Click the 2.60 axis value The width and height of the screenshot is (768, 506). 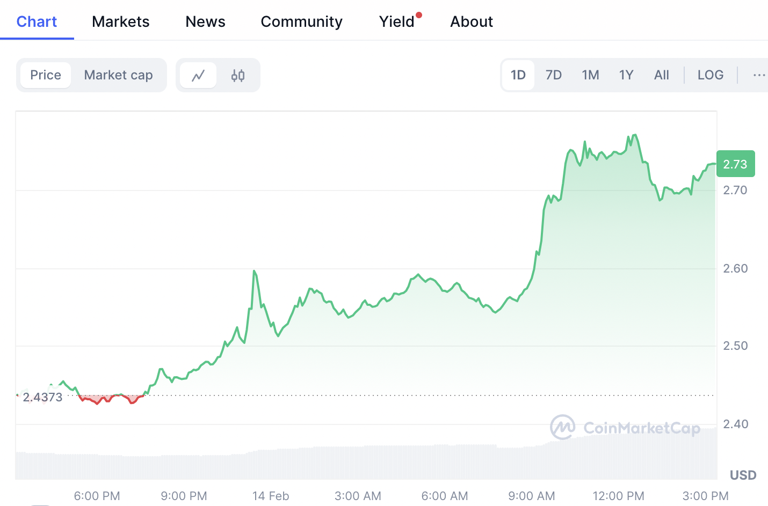click(735, 268)
